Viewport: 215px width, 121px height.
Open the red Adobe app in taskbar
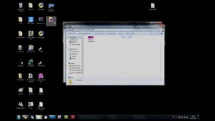point(73,117)
